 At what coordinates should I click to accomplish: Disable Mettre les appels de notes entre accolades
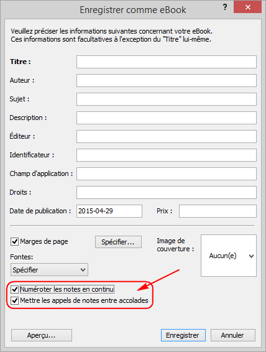(x=14, y=300)
